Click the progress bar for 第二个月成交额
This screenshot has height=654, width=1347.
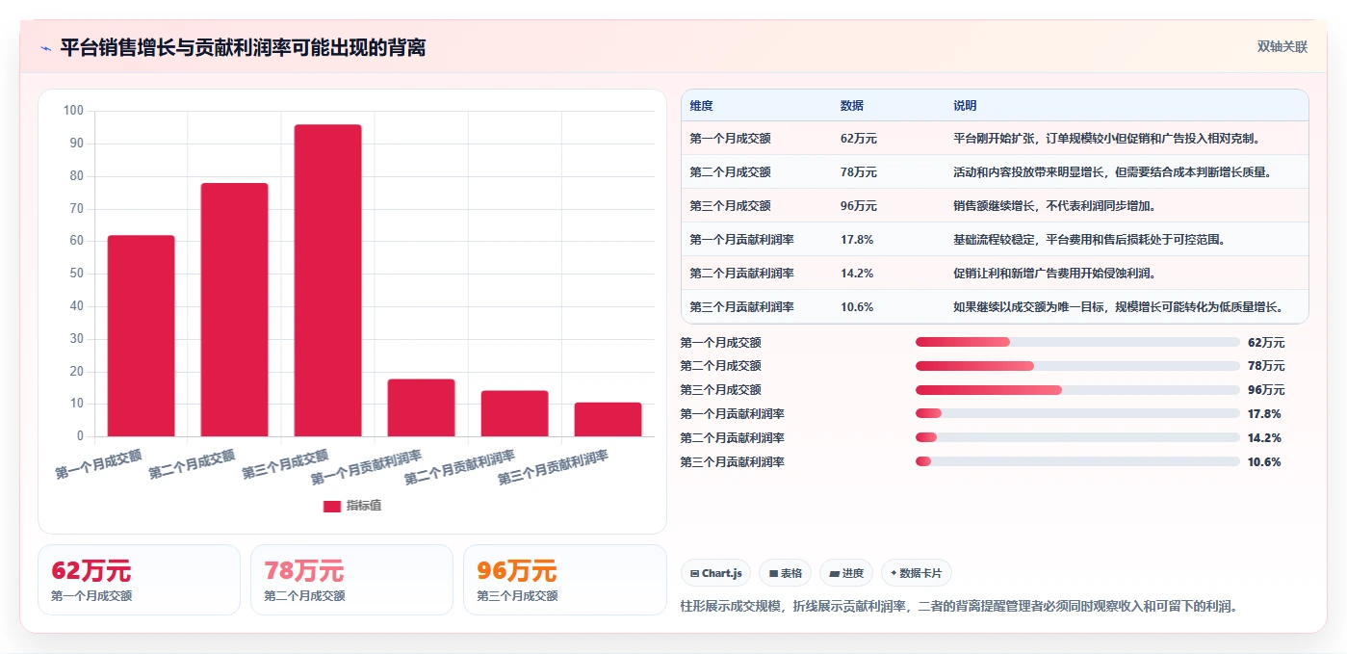tap(1077, 366)
